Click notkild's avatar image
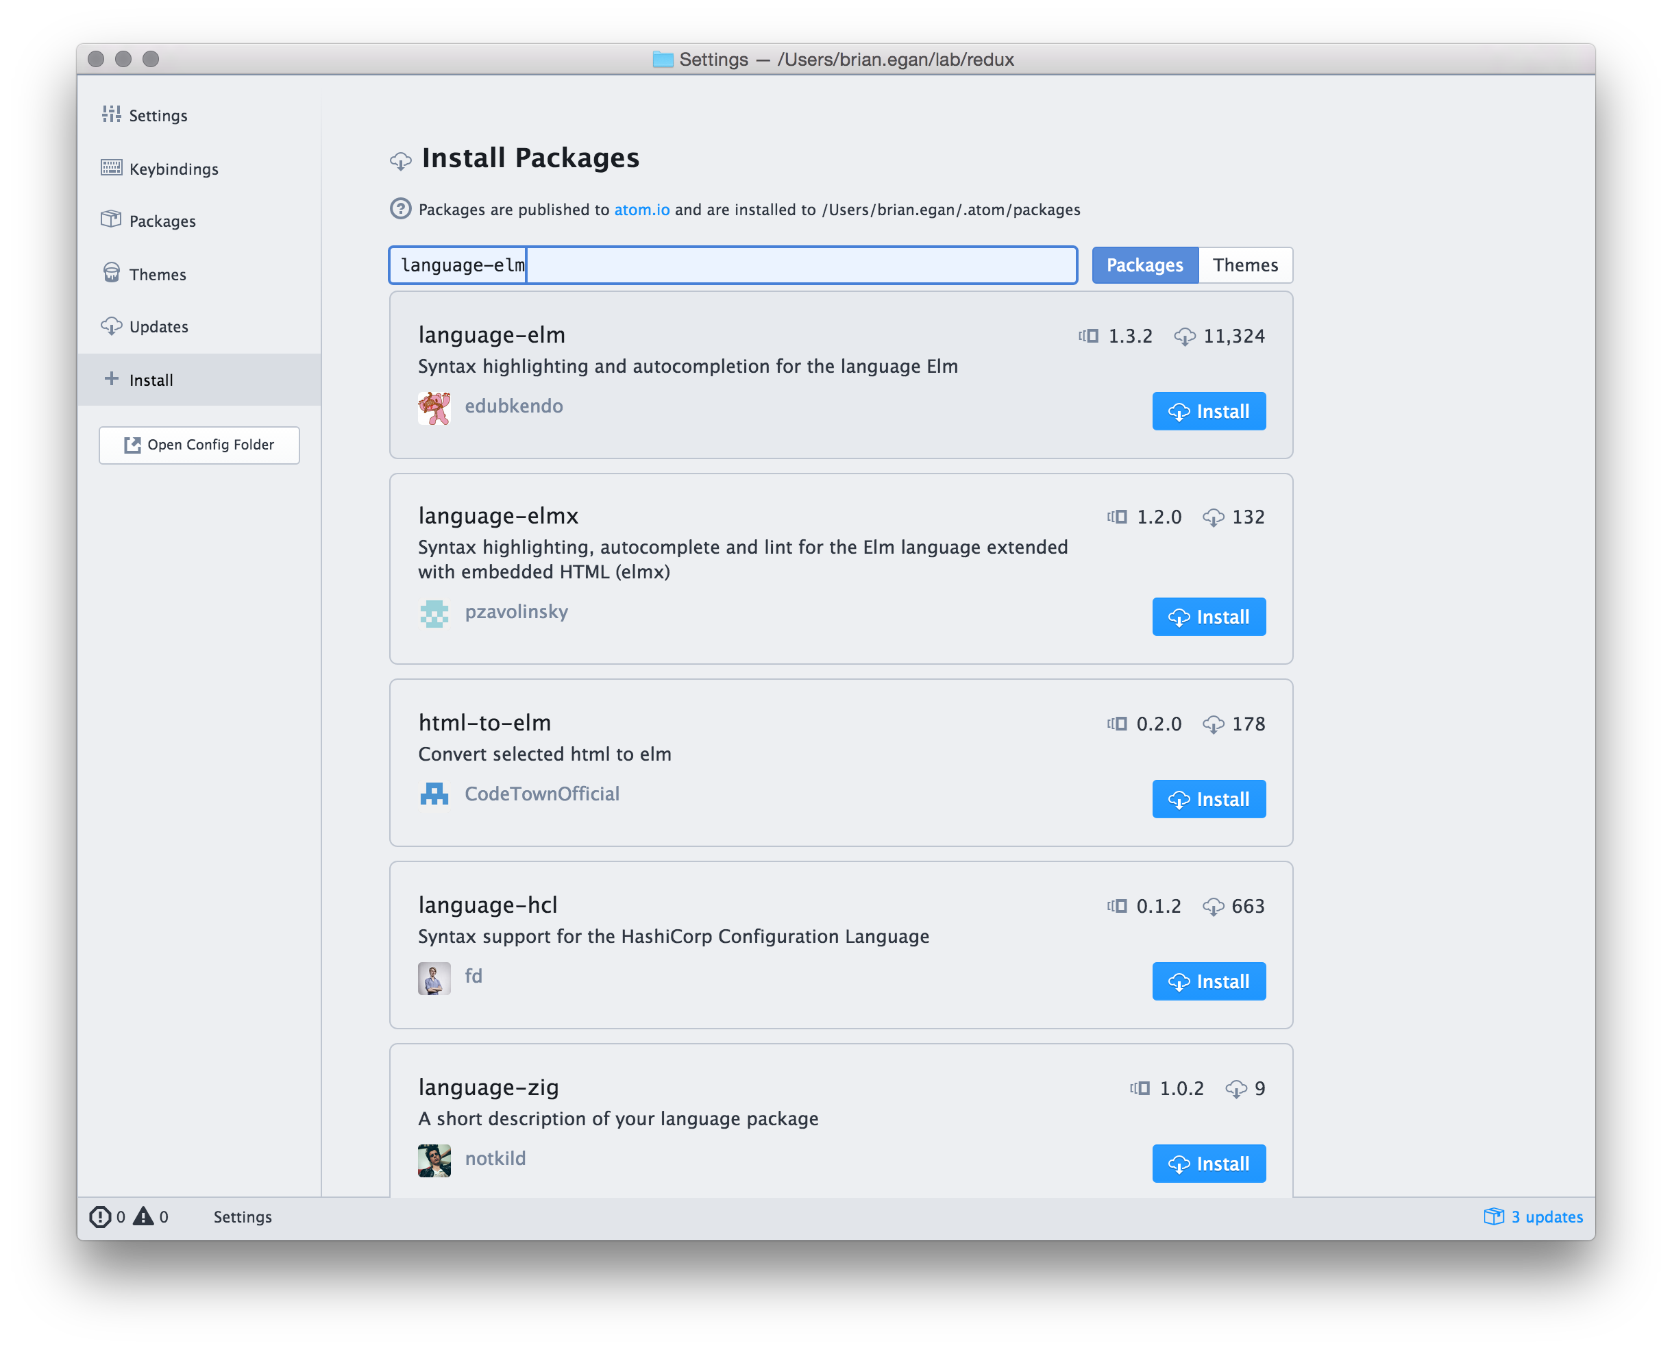 434,1160
